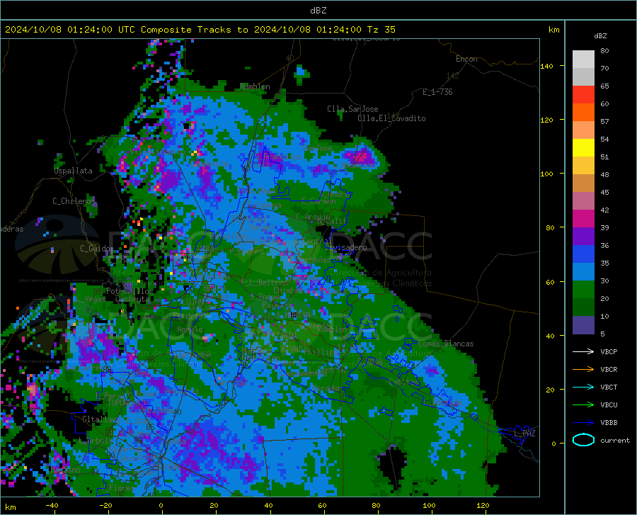Click the -40 horizontal axis tick
Screen dimensions: 637x515
click(52, 505)
